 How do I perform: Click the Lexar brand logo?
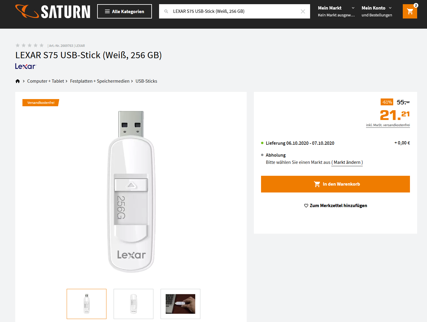pos(26,66)
